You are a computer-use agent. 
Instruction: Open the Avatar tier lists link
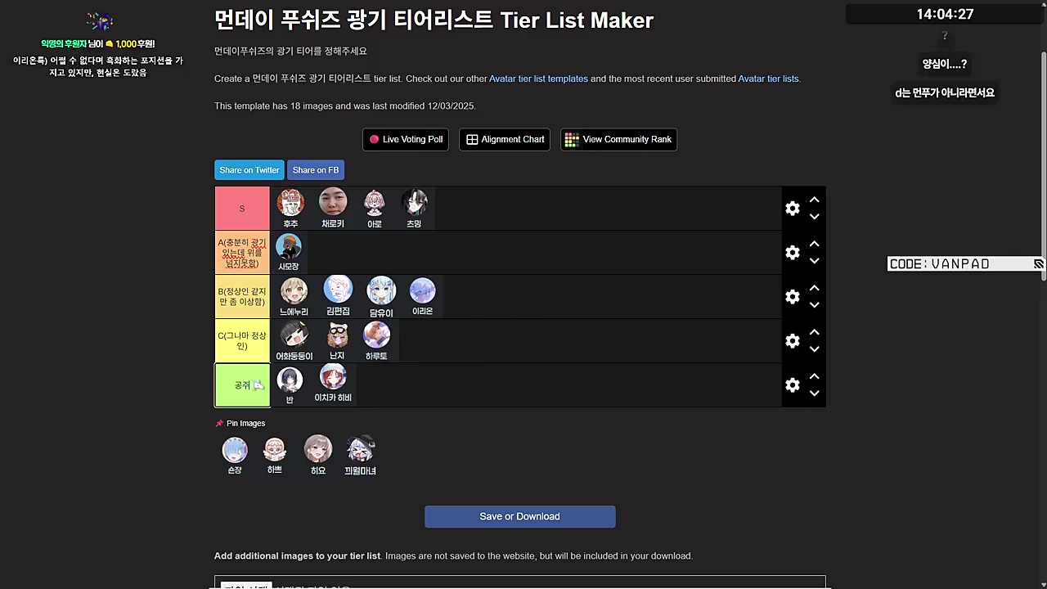(x=768, y=79)
